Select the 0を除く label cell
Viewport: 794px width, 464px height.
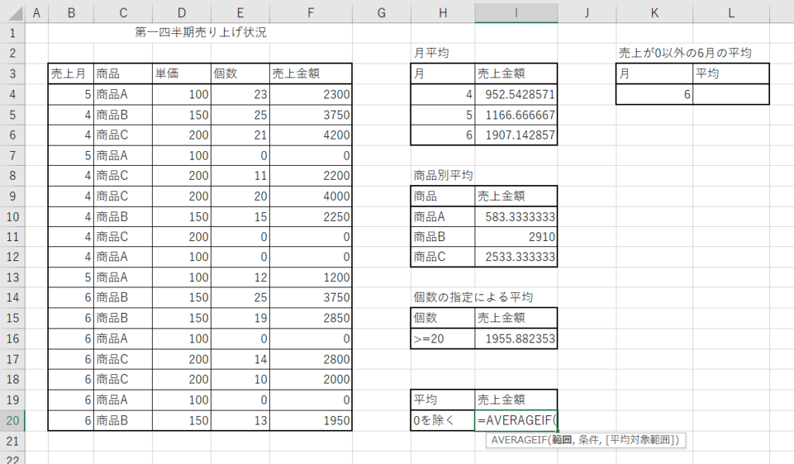pos(442,420)
